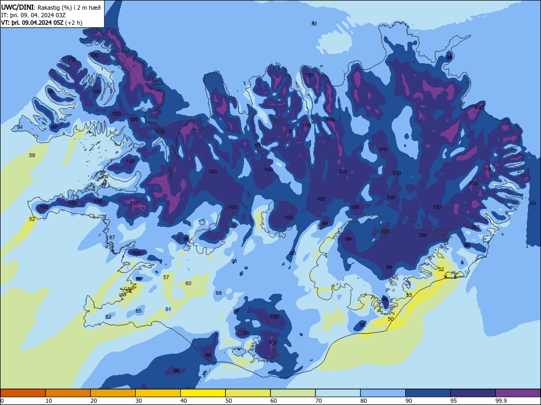Select the map value '57'
This screenshot has width=541, height=405.
click(x=166, y=277)
